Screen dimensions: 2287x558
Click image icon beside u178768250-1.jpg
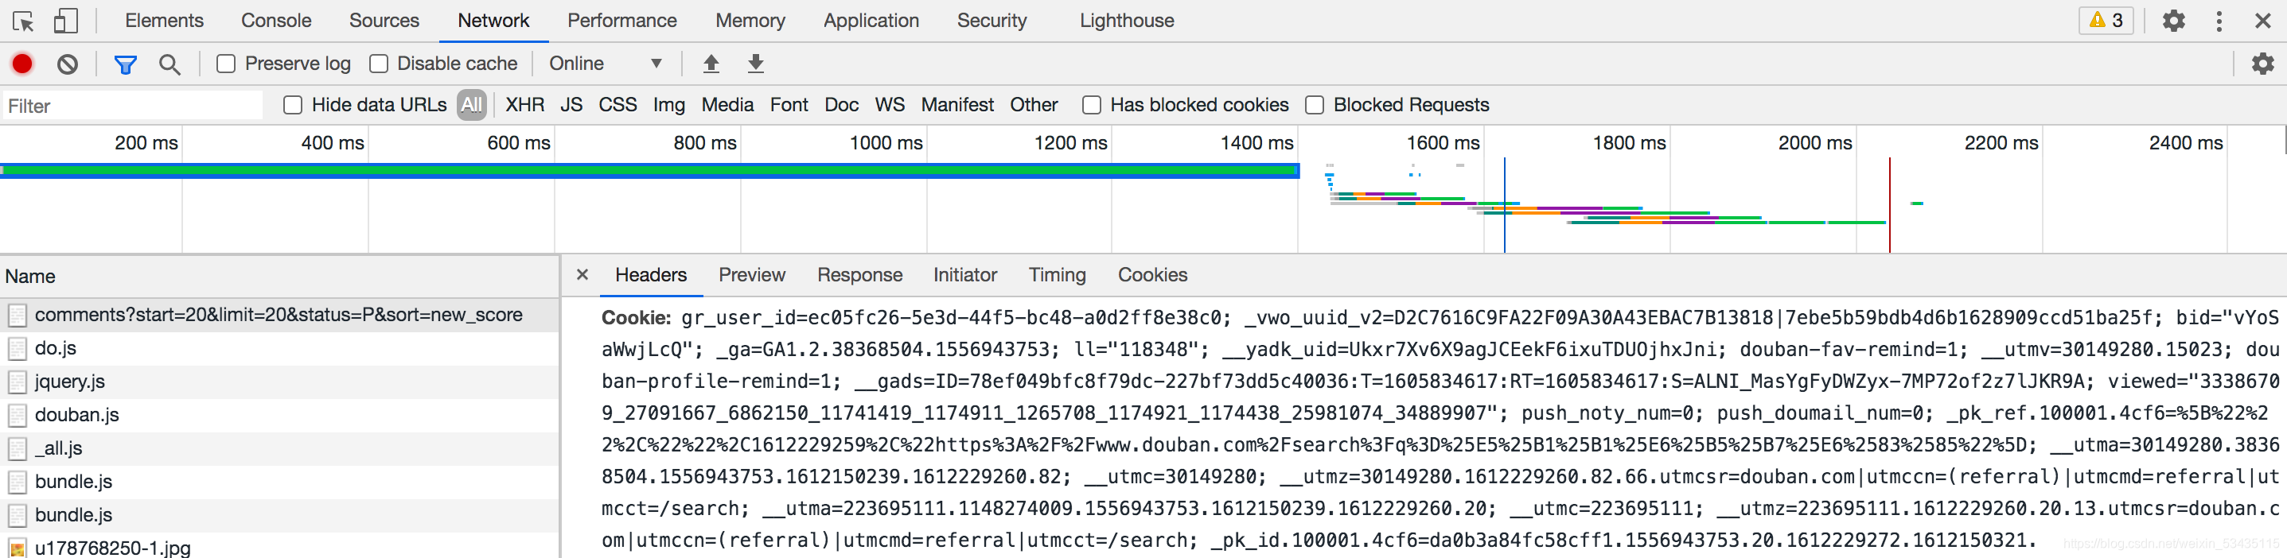pyautogui.click(x=17, y=548)
